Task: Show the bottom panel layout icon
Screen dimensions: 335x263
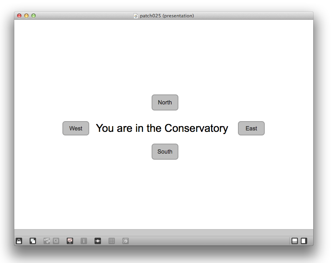Action: pos(295,241)
